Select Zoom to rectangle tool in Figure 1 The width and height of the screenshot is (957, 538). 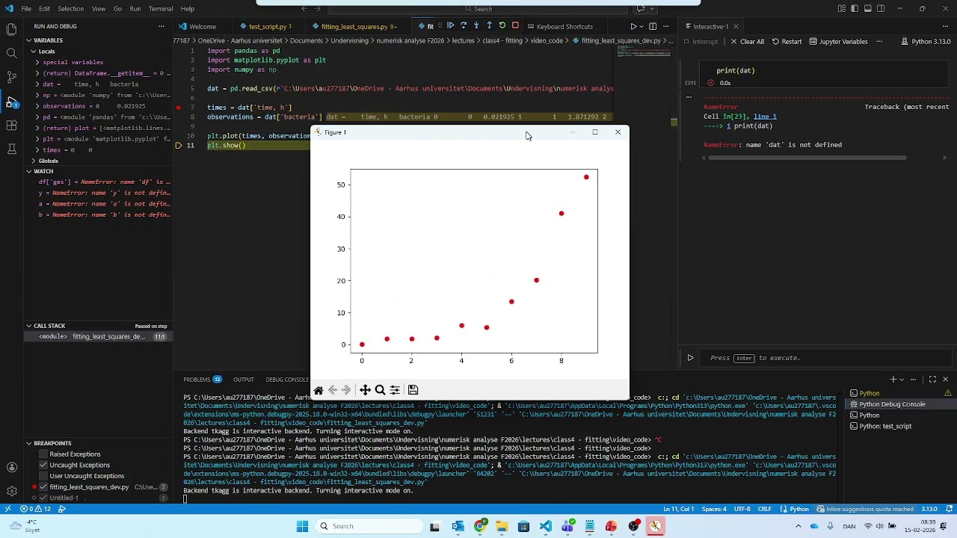pyautogui.click(x=380, y=390)
